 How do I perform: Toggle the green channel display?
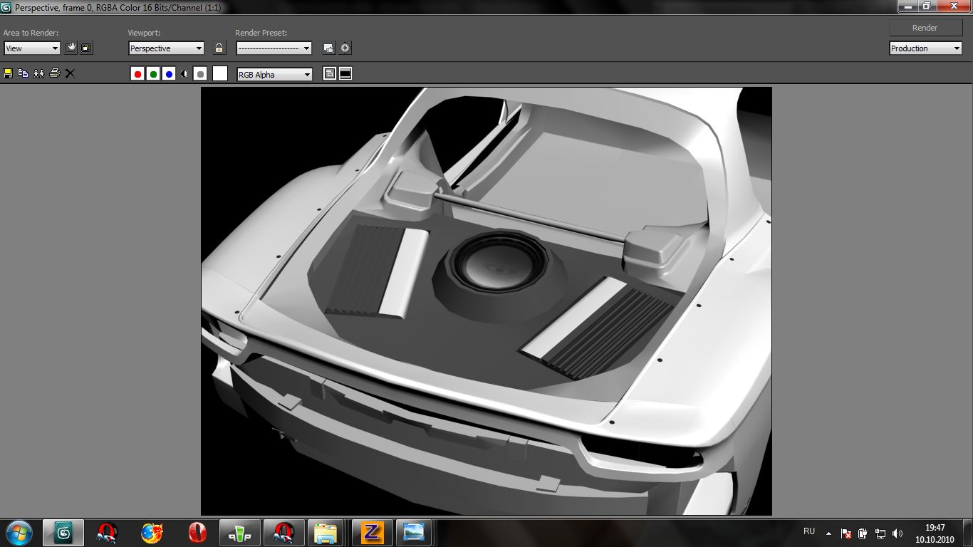[153, 74]
